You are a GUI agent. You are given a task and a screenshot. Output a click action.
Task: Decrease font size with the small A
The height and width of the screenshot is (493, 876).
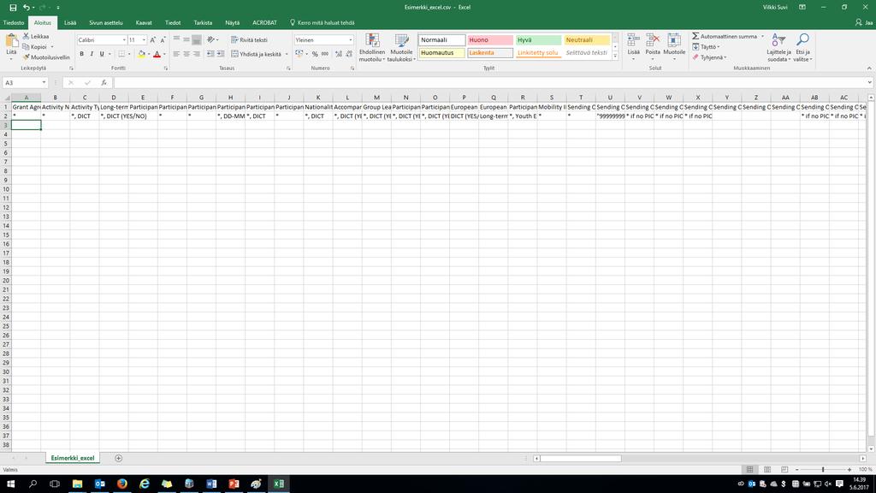click(163, 39)
